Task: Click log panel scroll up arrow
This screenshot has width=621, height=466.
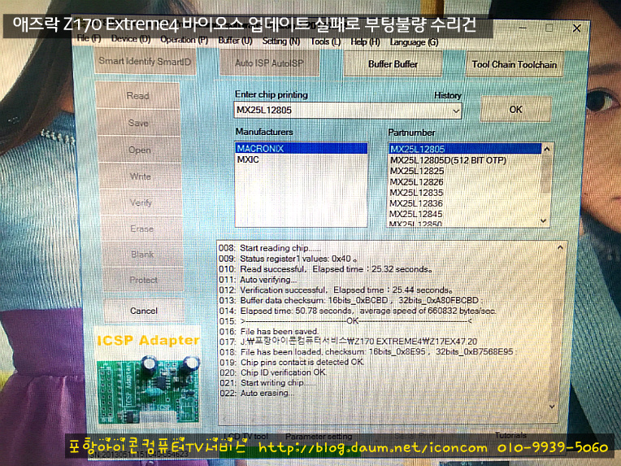Action: click(560, 248)
